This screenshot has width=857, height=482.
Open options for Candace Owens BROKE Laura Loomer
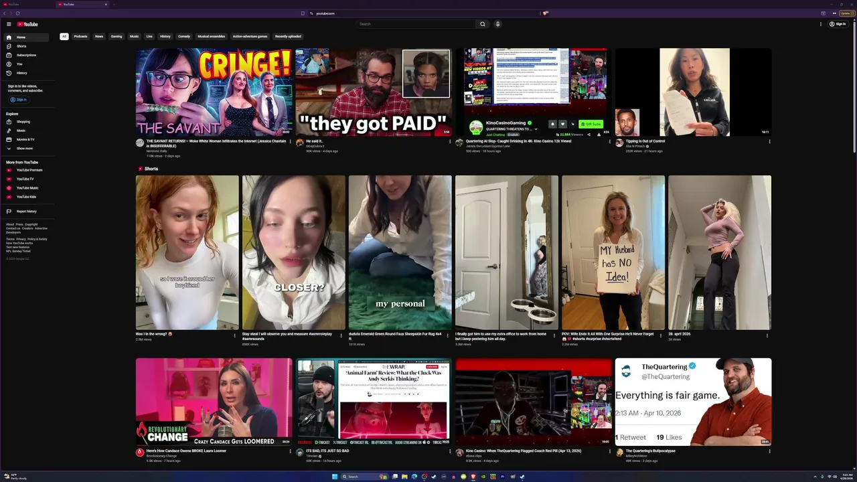point(290,451)
